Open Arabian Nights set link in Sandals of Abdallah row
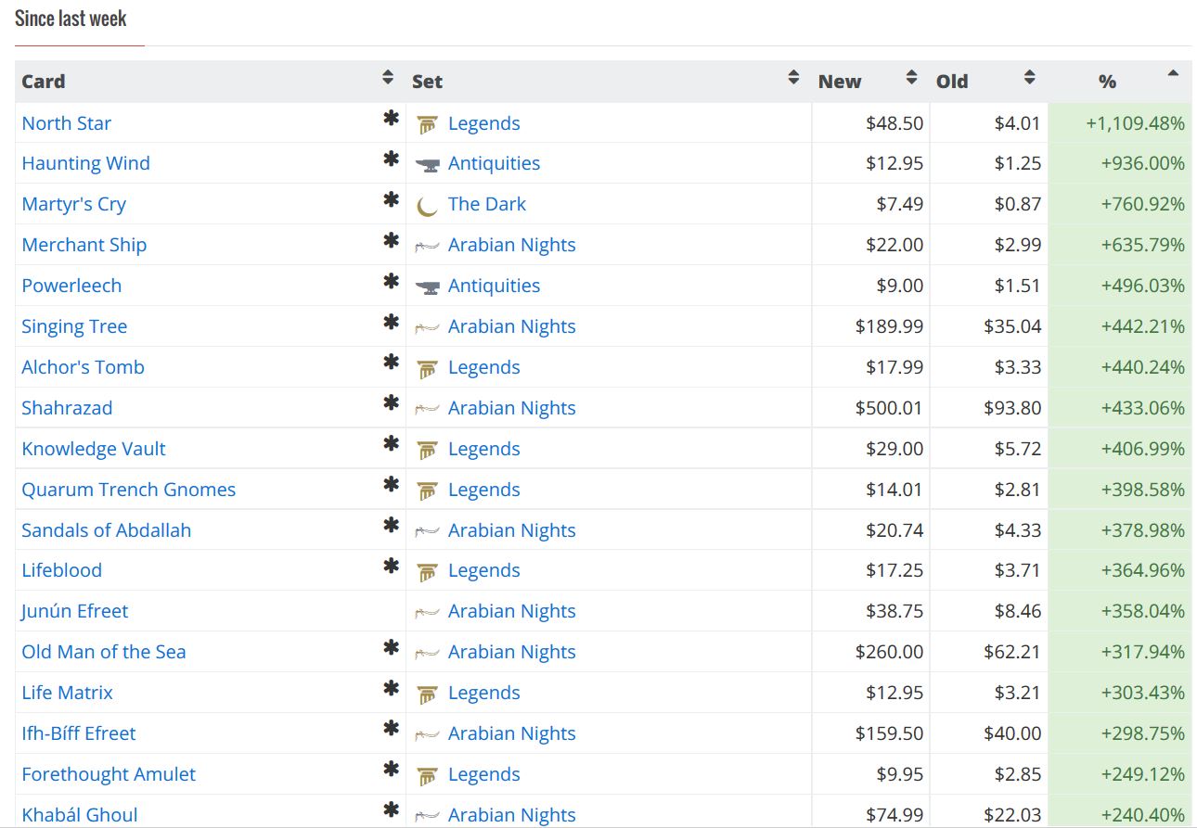This screenshot has width=1197, height=828. (x=511, y=530)
